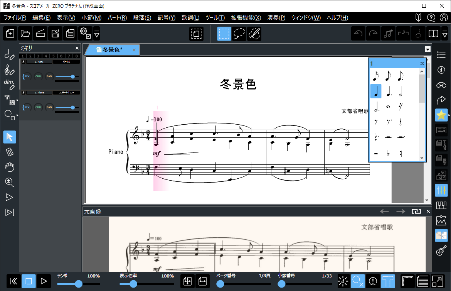Toggle solo S button for Piano
Image resolution: width=451 pixels, height=291 pixels.
[x=24, y=93]
